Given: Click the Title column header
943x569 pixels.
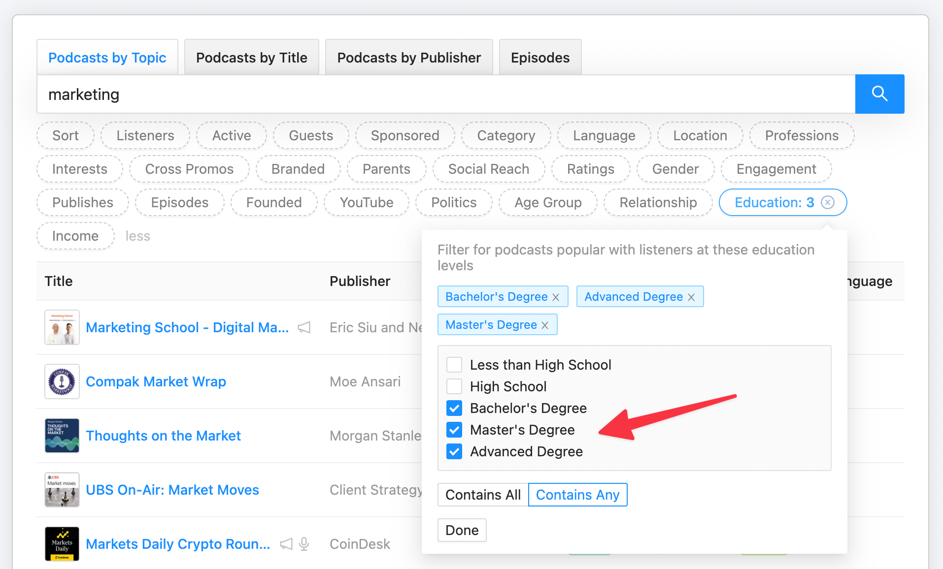Looking at the screenshot, I should pos(59,281).
